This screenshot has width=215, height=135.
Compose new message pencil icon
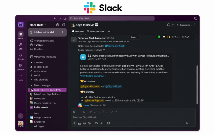[64, 25]
